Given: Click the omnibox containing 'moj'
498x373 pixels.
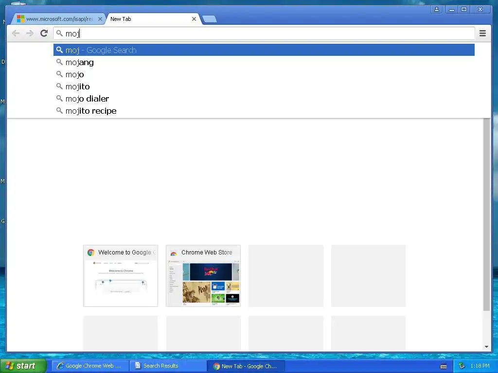Looking at the screenshot, I should 264,34.
